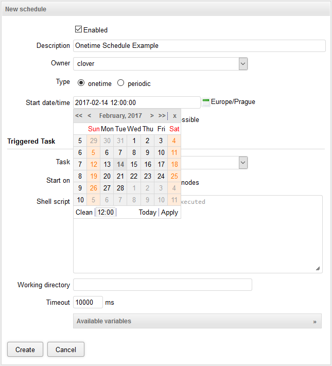Click the calendar time field showing 12:00

[x=106, y=212]
